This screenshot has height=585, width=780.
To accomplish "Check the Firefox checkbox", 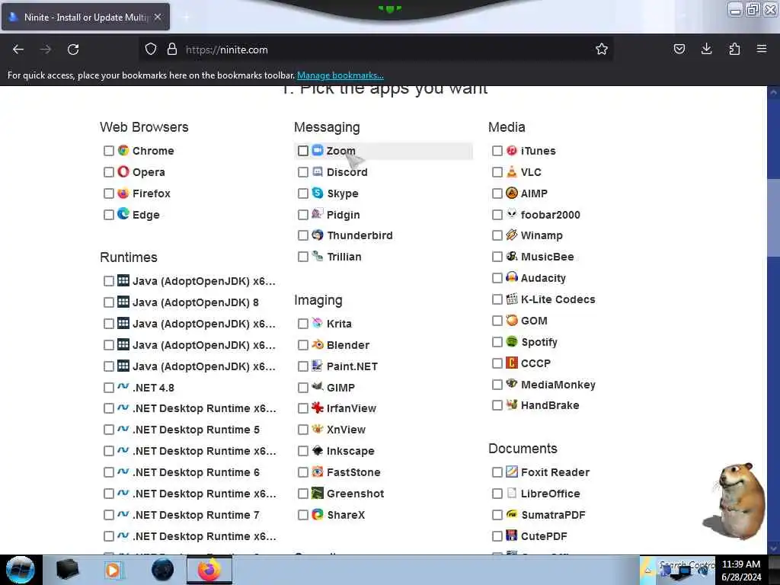I will 108,193.
